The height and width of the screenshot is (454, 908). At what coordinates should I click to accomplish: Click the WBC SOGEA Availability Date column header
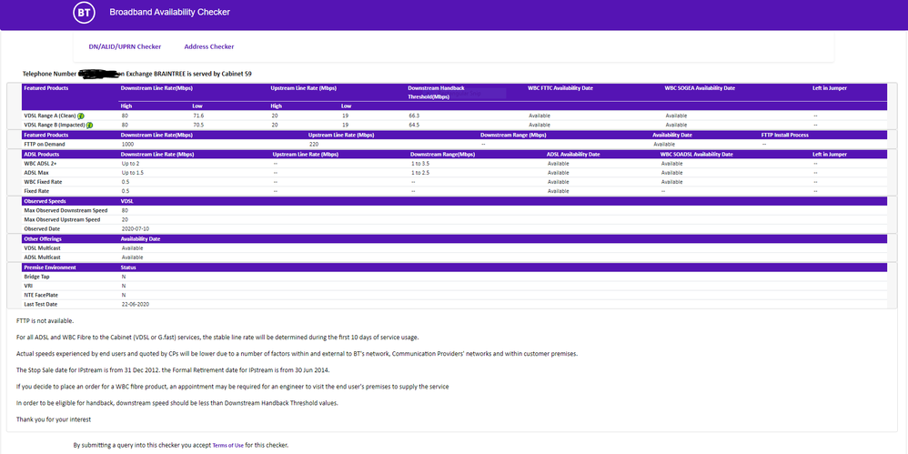pos(700,88)
